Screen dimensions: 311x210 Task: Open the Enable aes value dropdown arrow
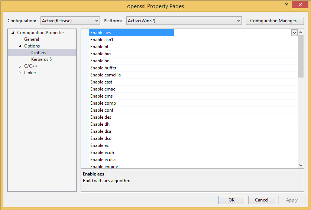pos(294,33)
